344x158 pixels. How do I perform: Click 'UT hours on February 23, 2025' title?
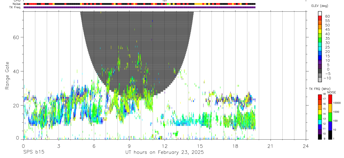(x=164, y=152)
